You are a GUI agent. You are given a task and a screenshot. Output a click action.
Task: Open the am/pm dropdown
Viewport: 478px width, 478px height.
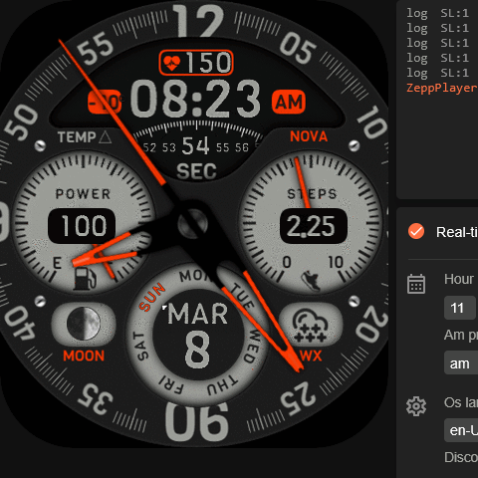pyautogui.click(x=461, y=362)
